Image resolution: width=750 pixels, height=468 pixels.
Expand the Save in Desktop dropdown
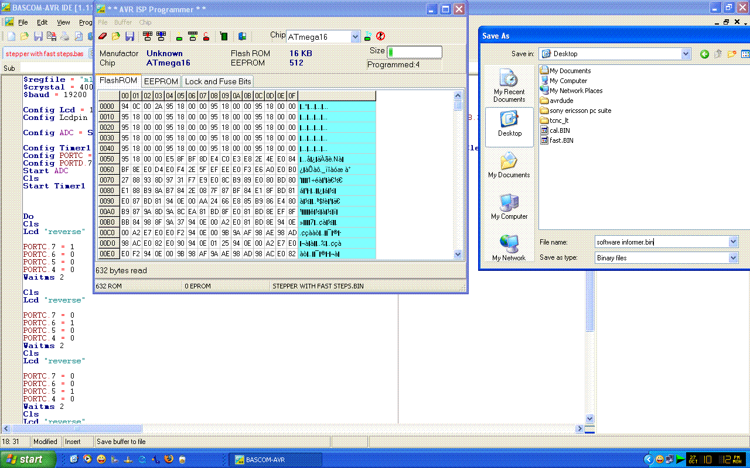[686, 54]
